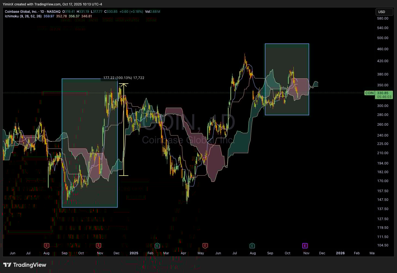Click the 194.00 price axis label
Viewport: 397px width, 273px height.
(383, 163)
